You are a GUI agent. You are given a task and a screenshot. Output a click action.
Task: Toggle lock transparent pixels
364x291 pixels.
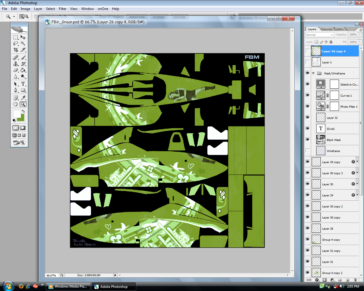[316, 42]
